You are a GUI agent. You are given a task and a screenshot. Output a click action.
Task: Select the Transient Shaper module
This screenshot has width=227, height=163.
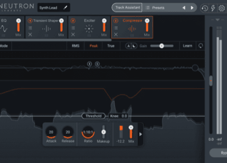(46, 27)
